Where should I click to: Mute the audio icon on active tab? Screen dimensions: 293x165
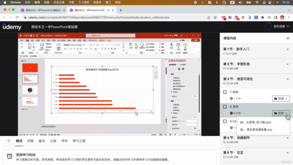coord(109,10)
